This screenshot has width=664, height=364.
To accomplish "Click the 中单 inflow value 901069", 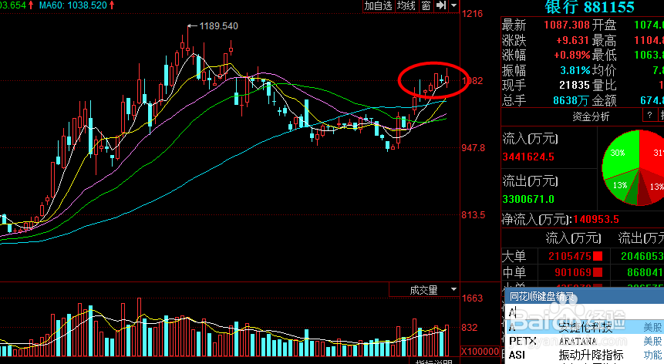I will (x=573, y=272).
